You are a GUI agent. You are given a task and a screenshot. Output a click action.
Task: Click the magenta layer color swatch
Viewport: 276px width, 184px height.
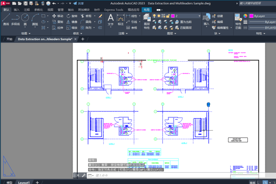173,16
